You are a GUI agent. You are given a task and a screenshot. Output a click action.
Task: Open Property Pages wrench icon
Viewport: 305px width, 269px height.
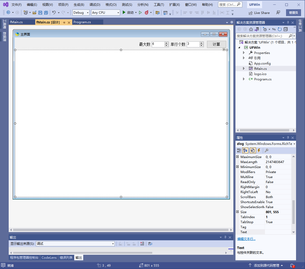267,150
